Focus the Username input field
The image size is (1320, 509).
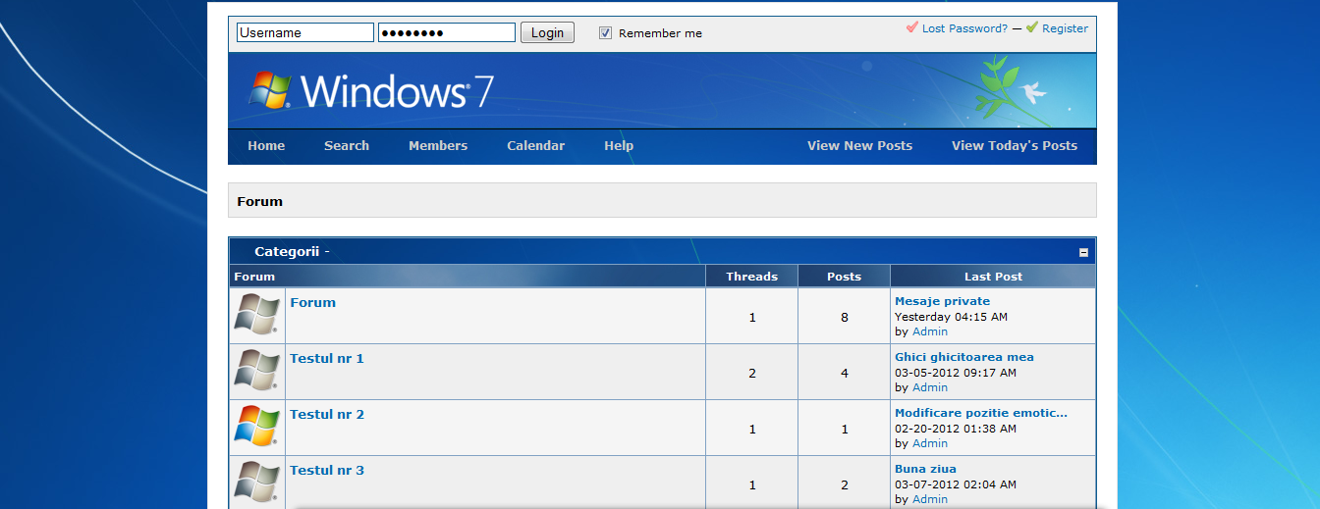304,32
